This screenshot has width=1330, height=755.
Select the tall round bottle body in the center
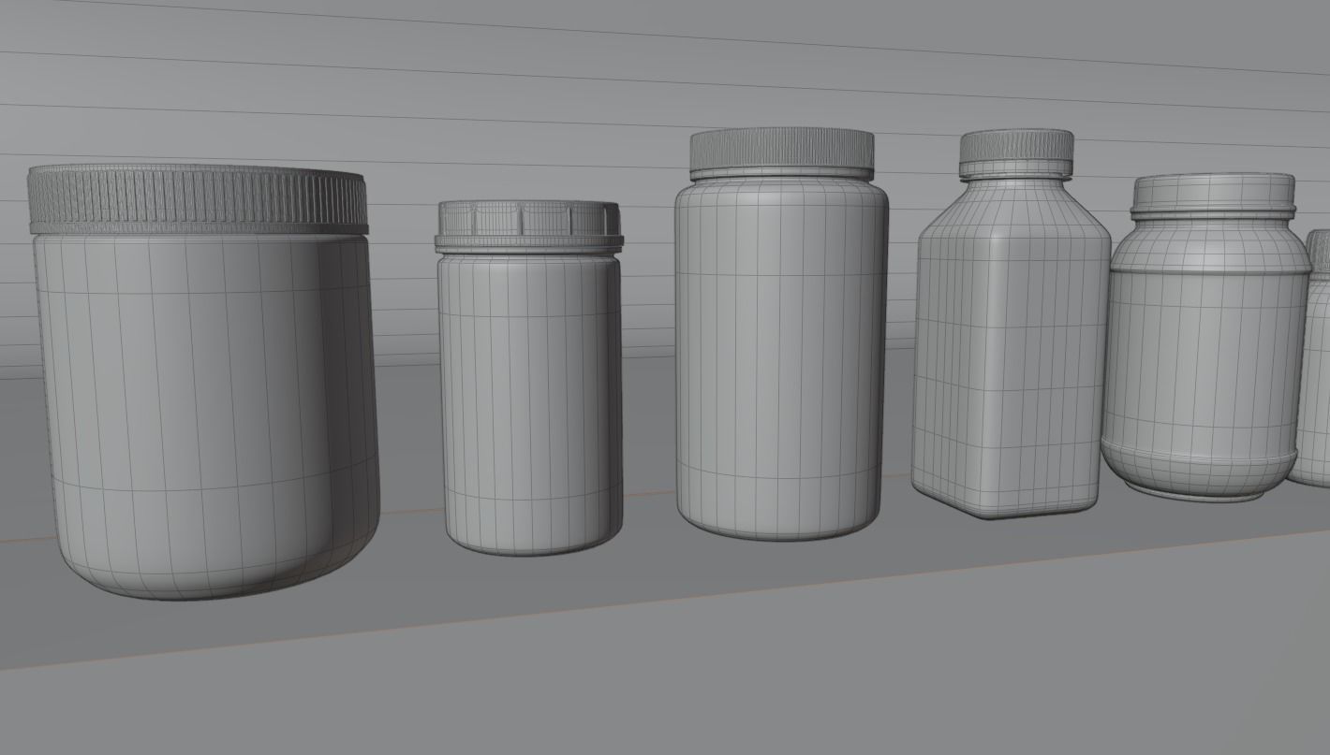(781, 358)
